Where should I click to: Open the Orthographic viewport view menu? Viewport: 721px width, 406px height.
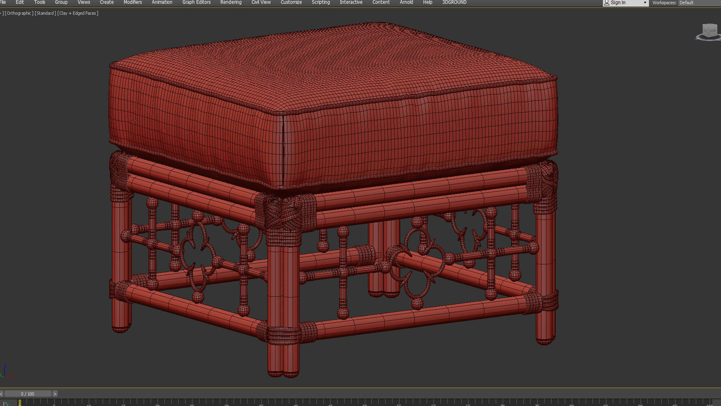[x=19, y=13]
